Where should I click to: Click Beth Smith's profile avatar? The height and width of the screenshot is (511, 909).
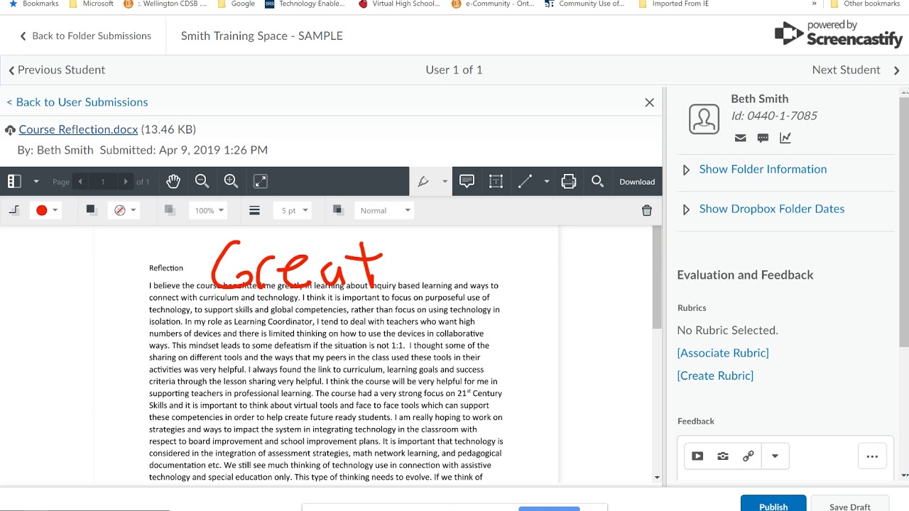pyautogui.click(x=704, y=119)
